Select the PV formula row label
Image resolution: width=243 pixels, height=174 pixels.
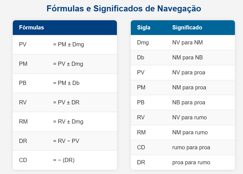coord(23,44)
